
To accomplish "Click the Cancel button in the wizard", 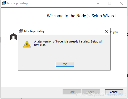I will (114, 92).
